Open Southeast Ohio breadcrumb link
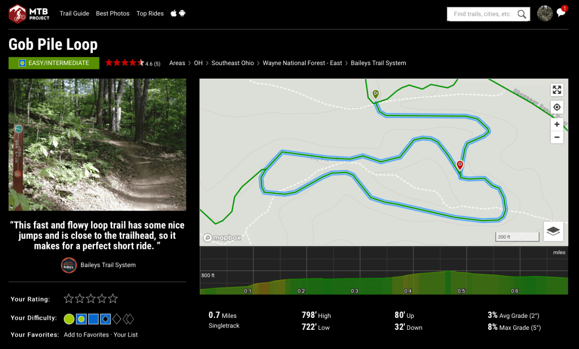The width and height of the screenshot is (579, 349). click(233, 63)
